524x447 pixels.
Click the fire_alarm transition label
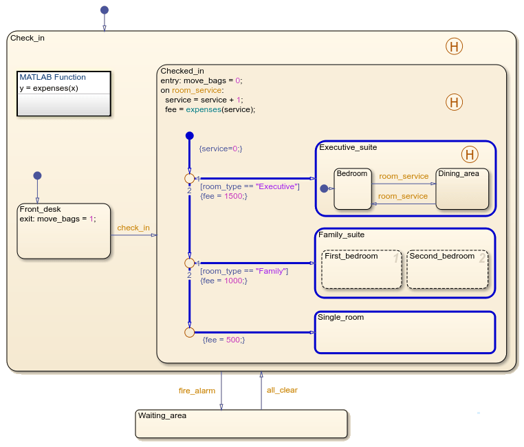pyautogui.click(x=197, y=391)
